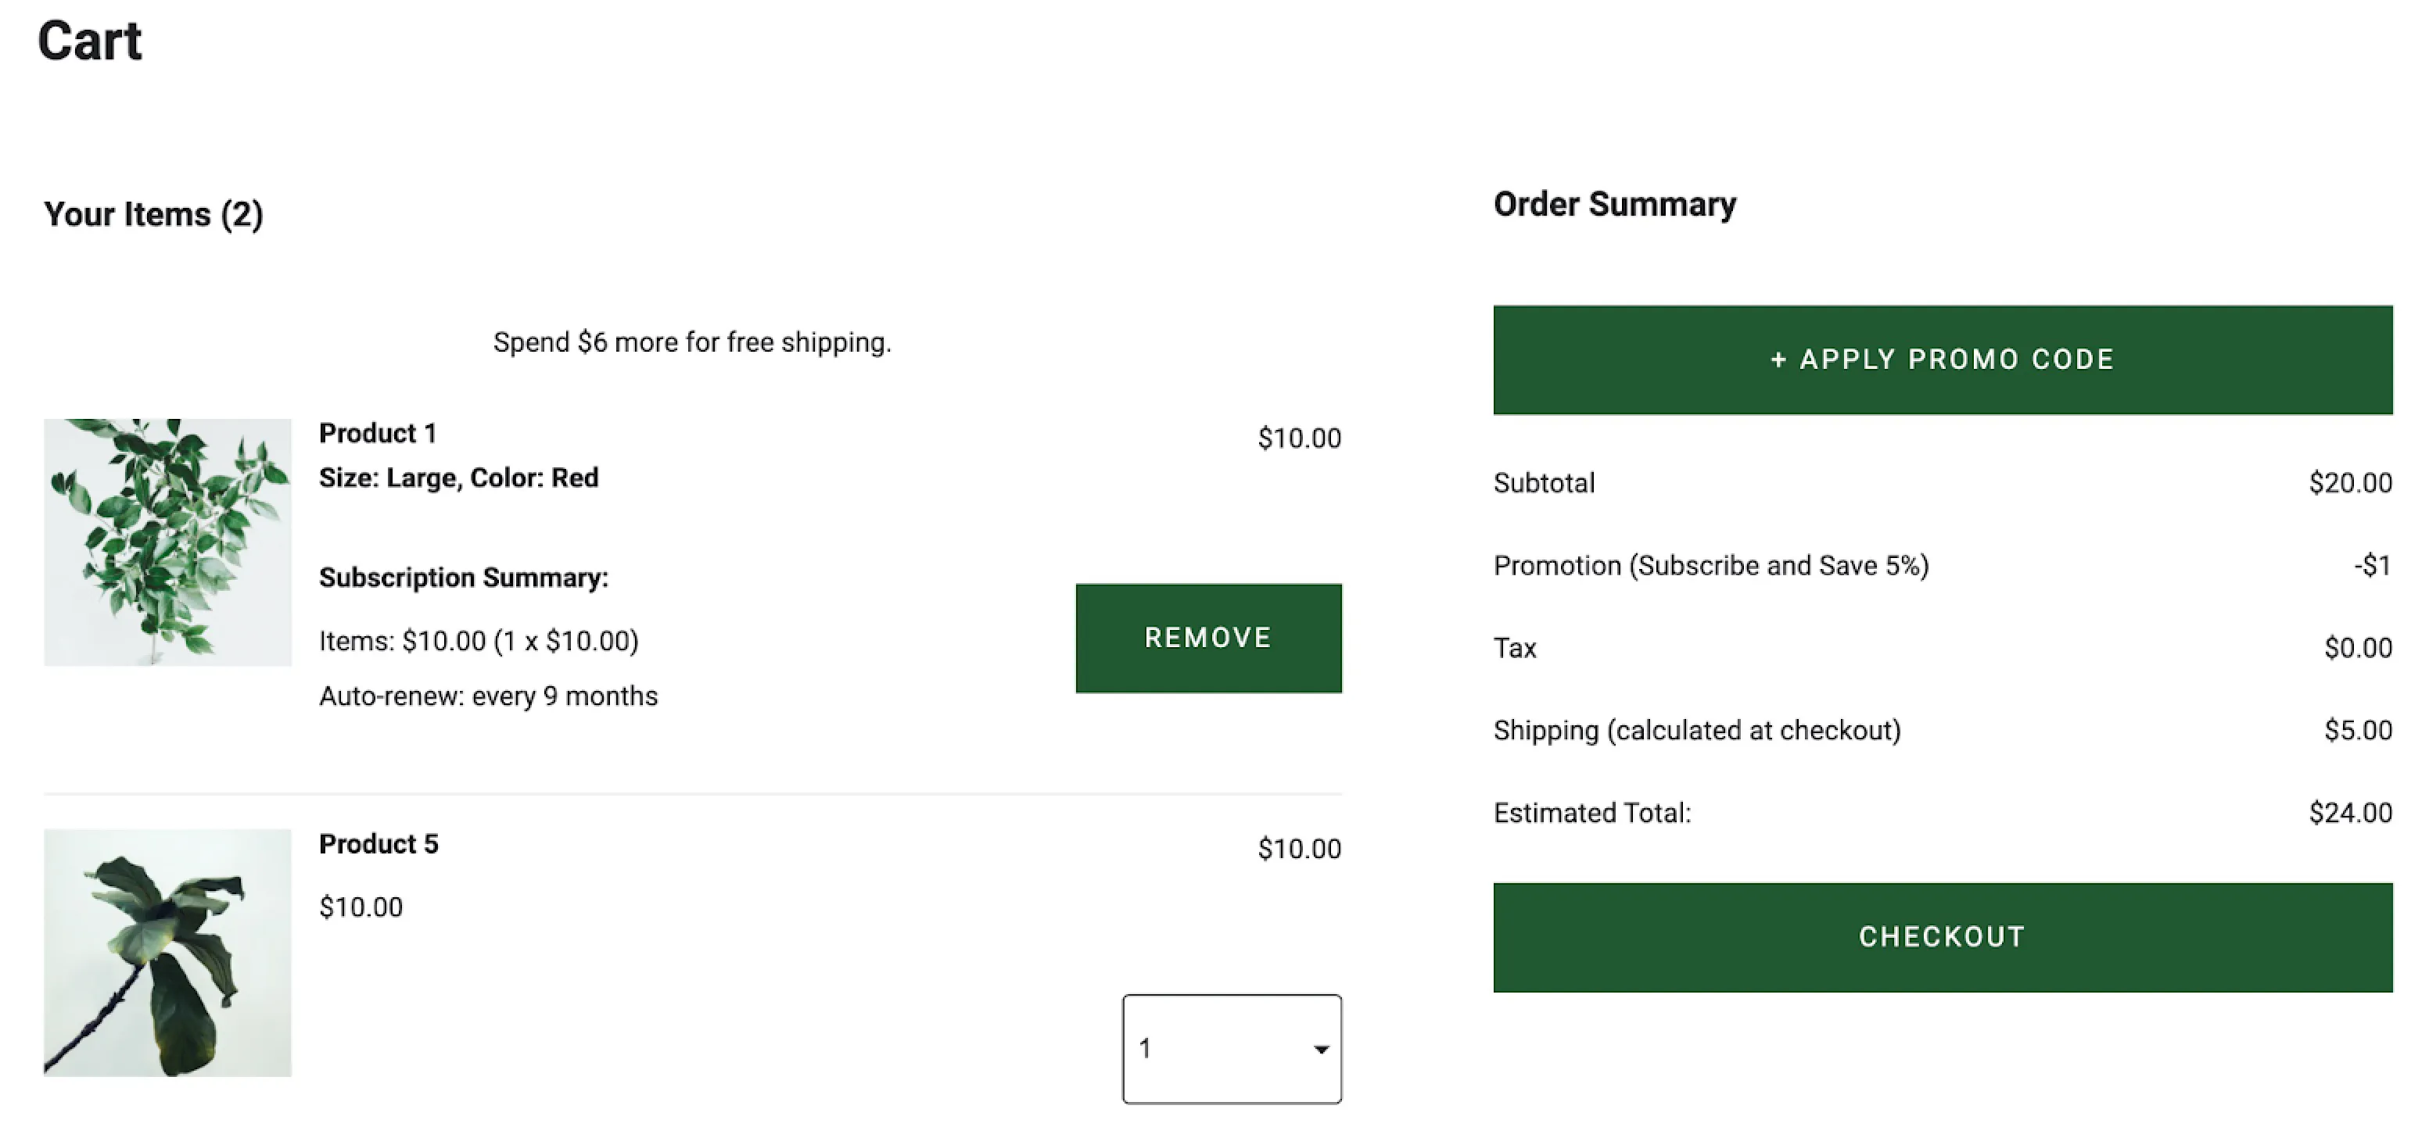Click the Cart page heading
The image size is (2429, 1127).
pyautogui.click(x=90, y=41)
